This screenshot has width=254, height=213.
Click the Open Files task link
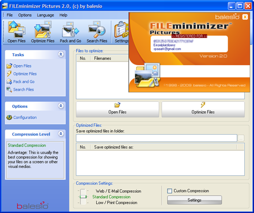22,66
